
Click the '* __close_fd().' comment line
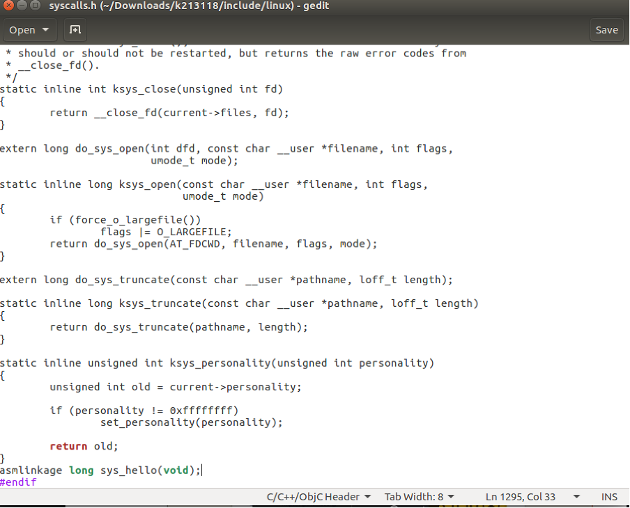click(52, 65)
